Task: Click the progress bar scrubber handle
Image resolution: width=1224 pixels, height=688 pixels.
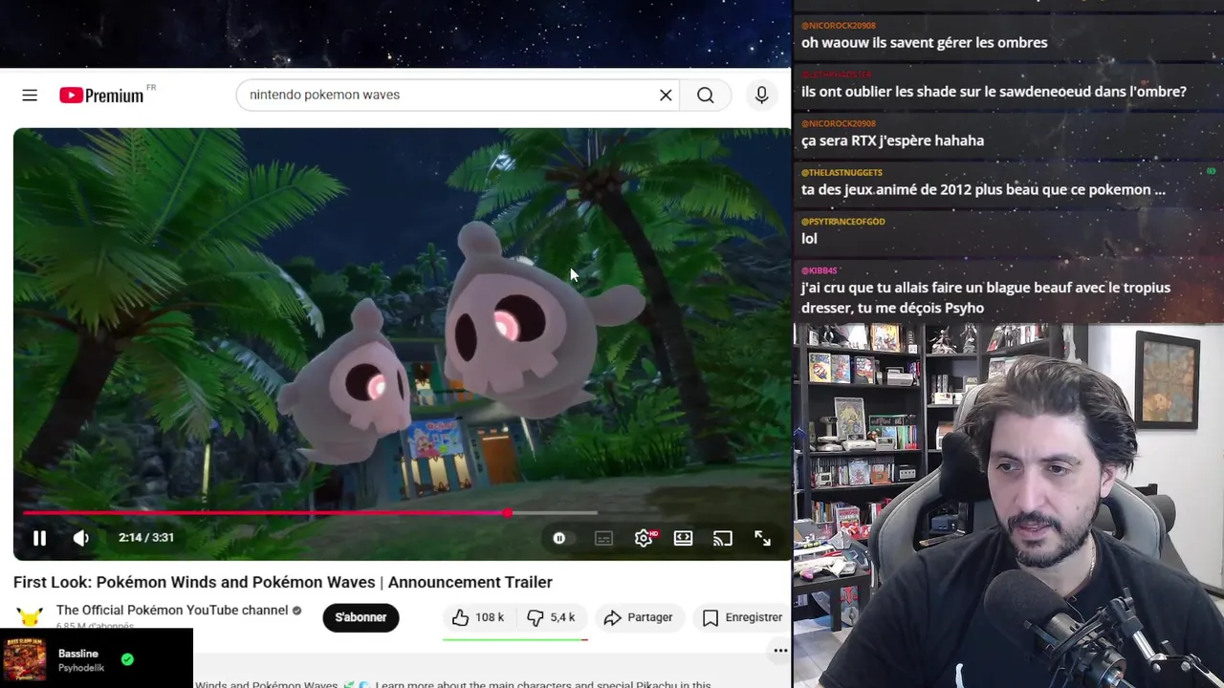Action: tap(508, 513)
